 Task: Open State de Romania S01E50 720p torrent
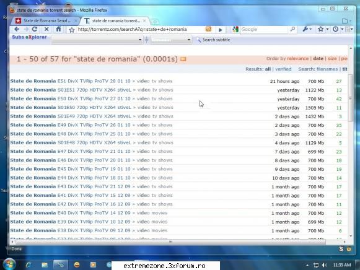click(71, 108)
